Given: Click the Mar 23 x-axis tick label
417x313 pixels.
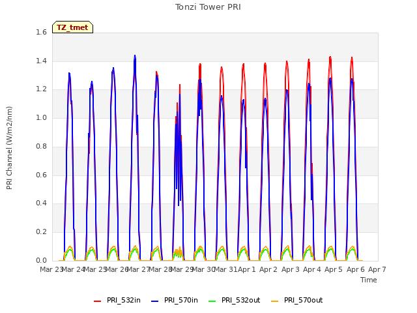Looking at the screenshot, I should (51, 269).
